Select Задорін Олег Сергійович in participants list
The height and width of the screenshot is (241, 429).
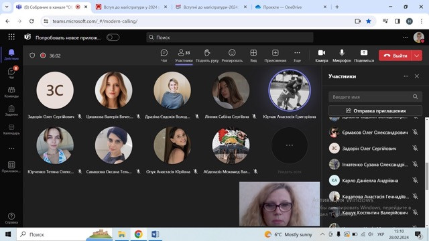click(x=375, y=149)
